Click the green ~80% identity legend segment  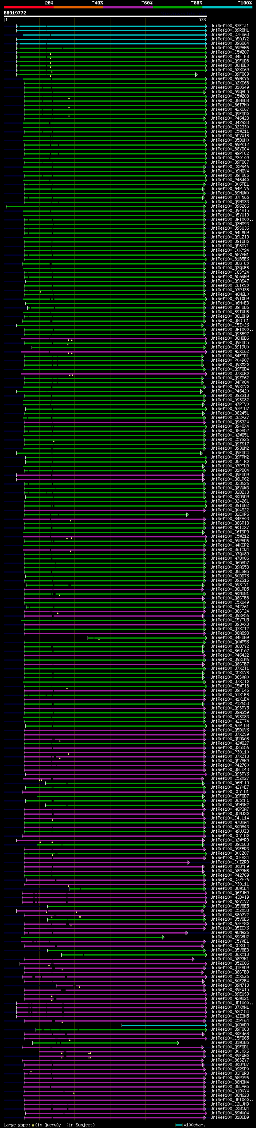pyautogui.click(x=178, y=8)
